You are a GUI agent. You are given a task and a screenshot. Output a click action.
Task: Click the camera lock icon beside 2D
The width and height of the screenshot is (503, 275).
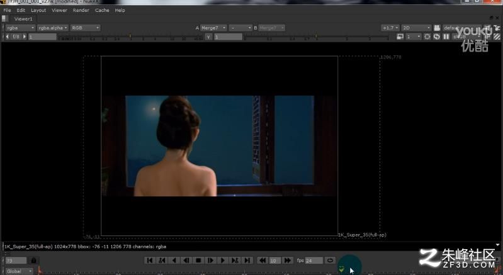[437, 28]
